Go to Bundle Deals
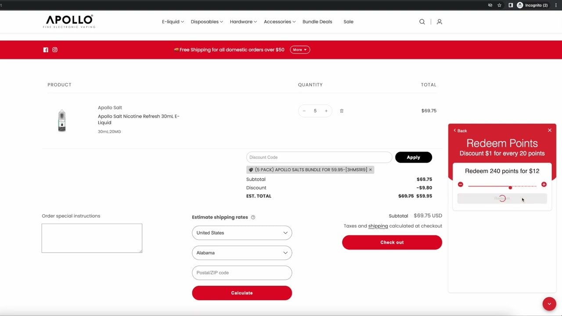562x316 pixels. 317,22
